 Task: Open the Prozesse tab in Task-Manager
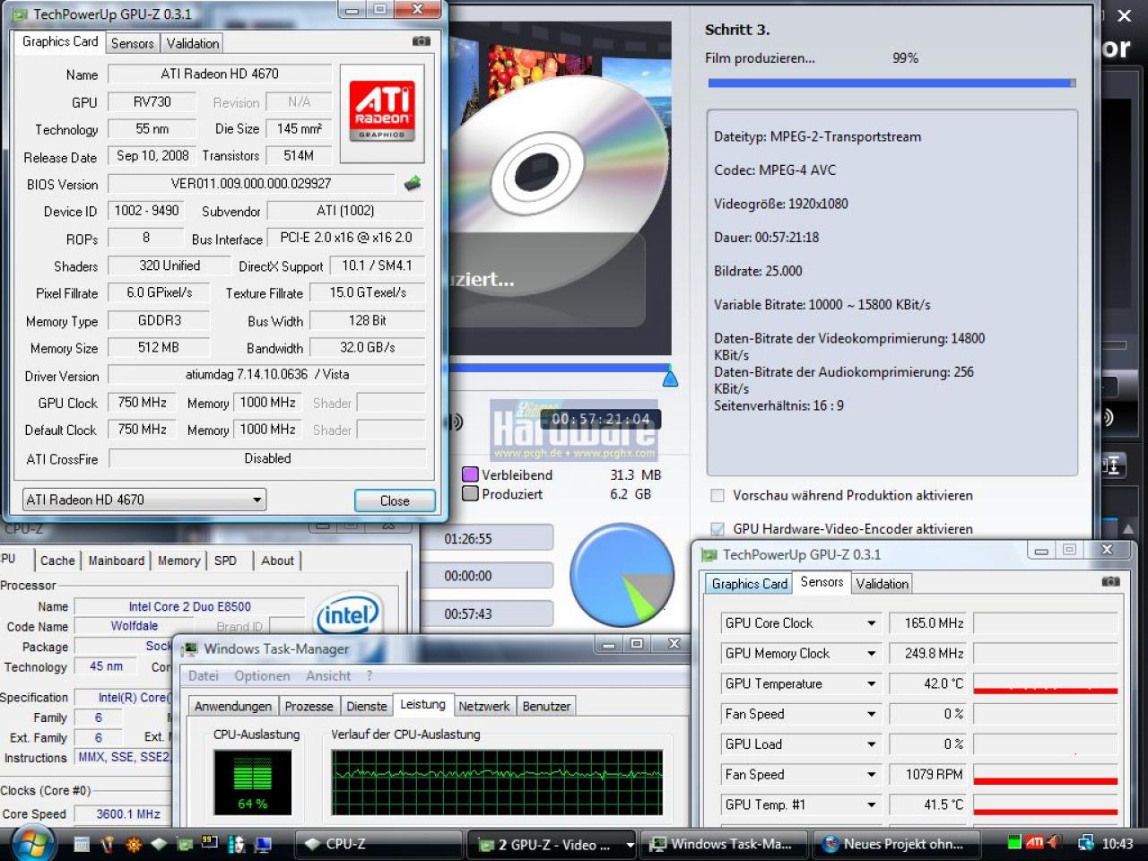[309, 707]
